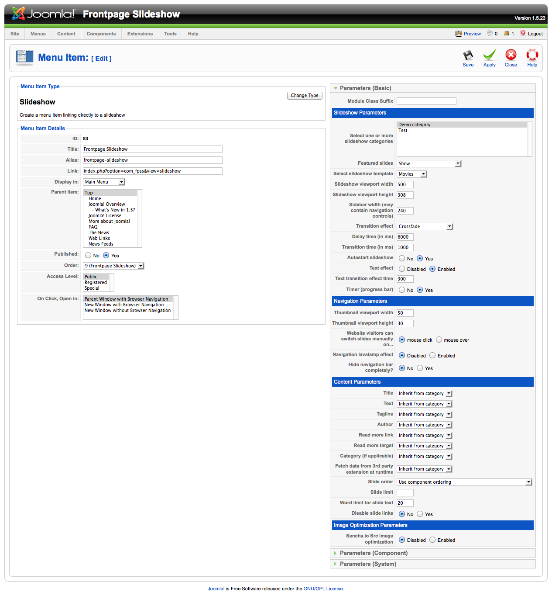Set Hide navigation bar completely to Yes
The image size is (552, 596).
[x=420, y=368]
